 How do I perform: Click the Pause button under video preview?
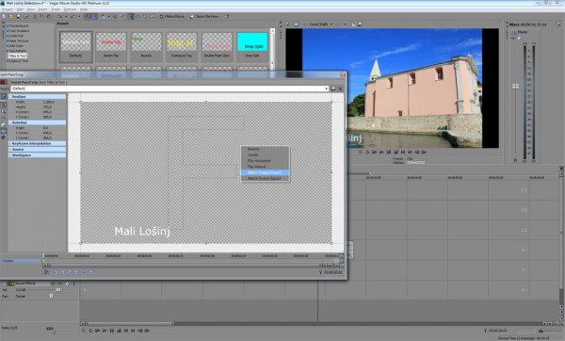(388, 152)
